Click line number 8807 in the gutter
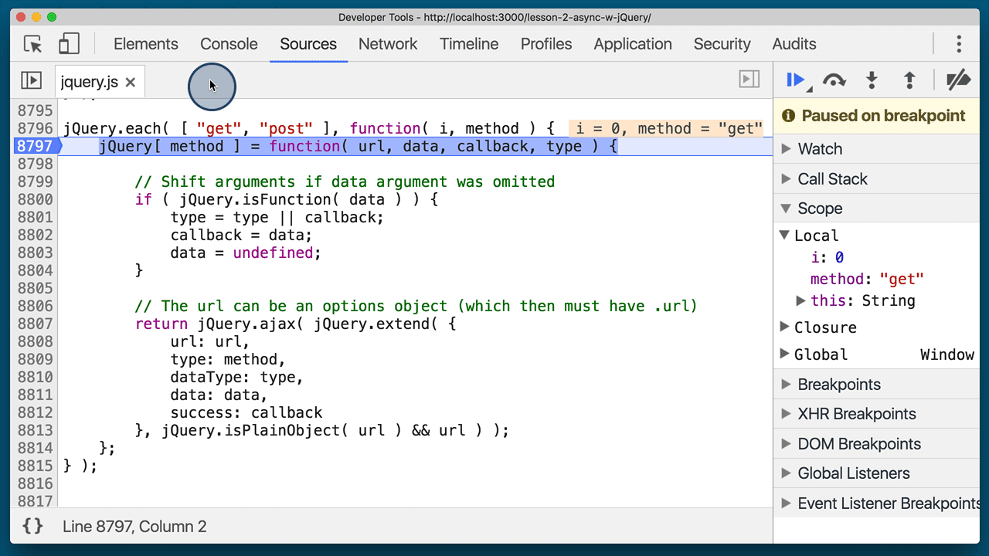The height and width of the screenshot is (556, 989). coord(35,324)
